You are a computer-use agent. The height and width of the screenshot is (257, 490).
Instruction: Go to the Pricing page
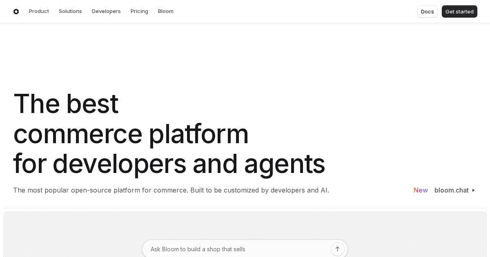[x=139, y=11]
